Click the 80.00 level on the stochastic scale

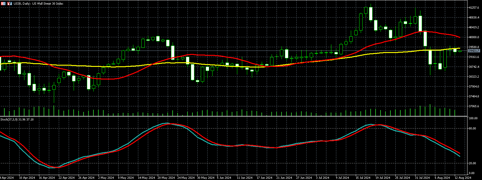click(x=472, y=128)
